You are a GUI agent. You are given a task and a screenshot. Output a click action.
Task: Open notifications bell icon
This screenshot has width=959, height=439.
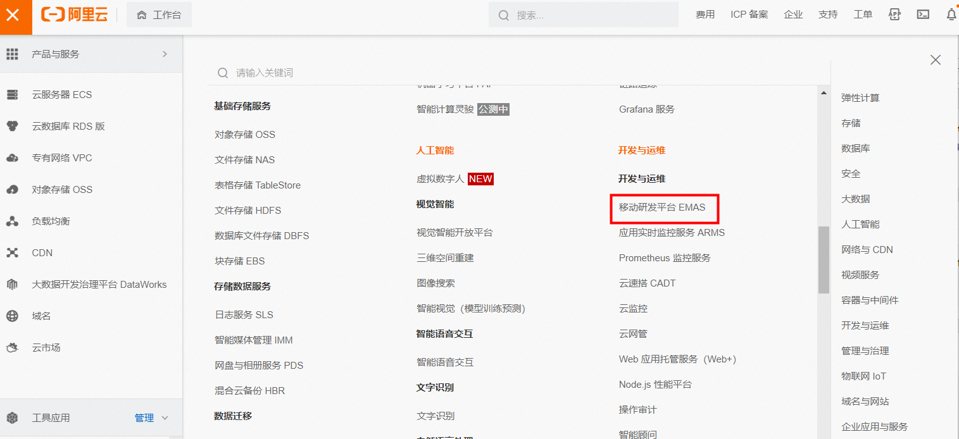click(951, 15)
